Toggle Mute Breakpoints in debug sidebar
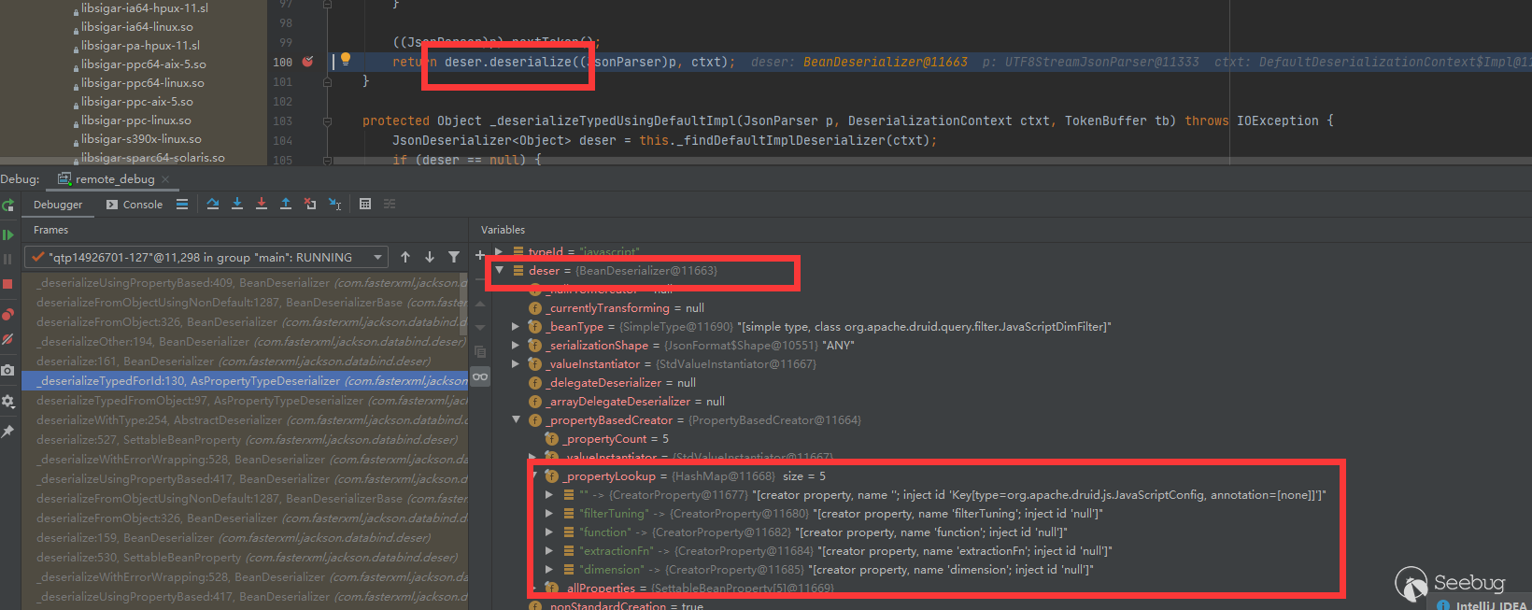1532x610 pixels. coord(7,339)
